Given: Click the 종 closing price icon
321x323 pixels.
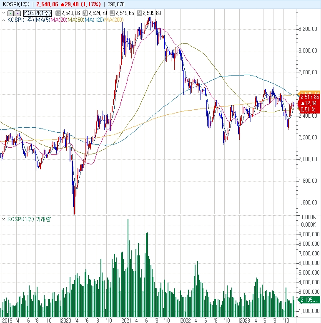Looking at the screenshot, I should tap(58, 13).
